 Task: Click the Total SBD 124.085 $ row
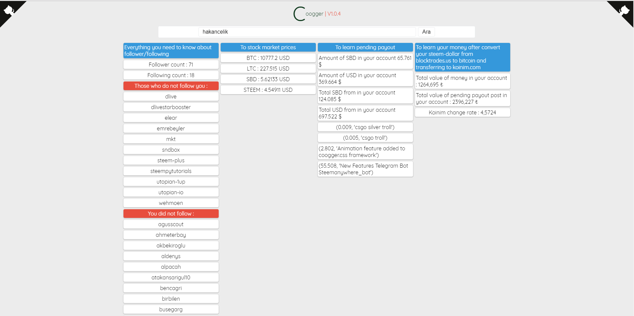pyautogui.click(x=365, y=96)
